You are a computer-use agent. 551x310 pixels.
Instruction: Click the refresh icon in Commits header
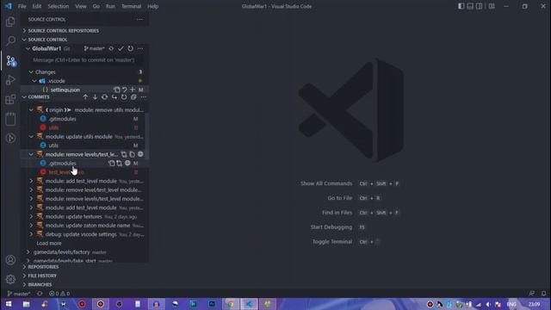pos(124,97)
